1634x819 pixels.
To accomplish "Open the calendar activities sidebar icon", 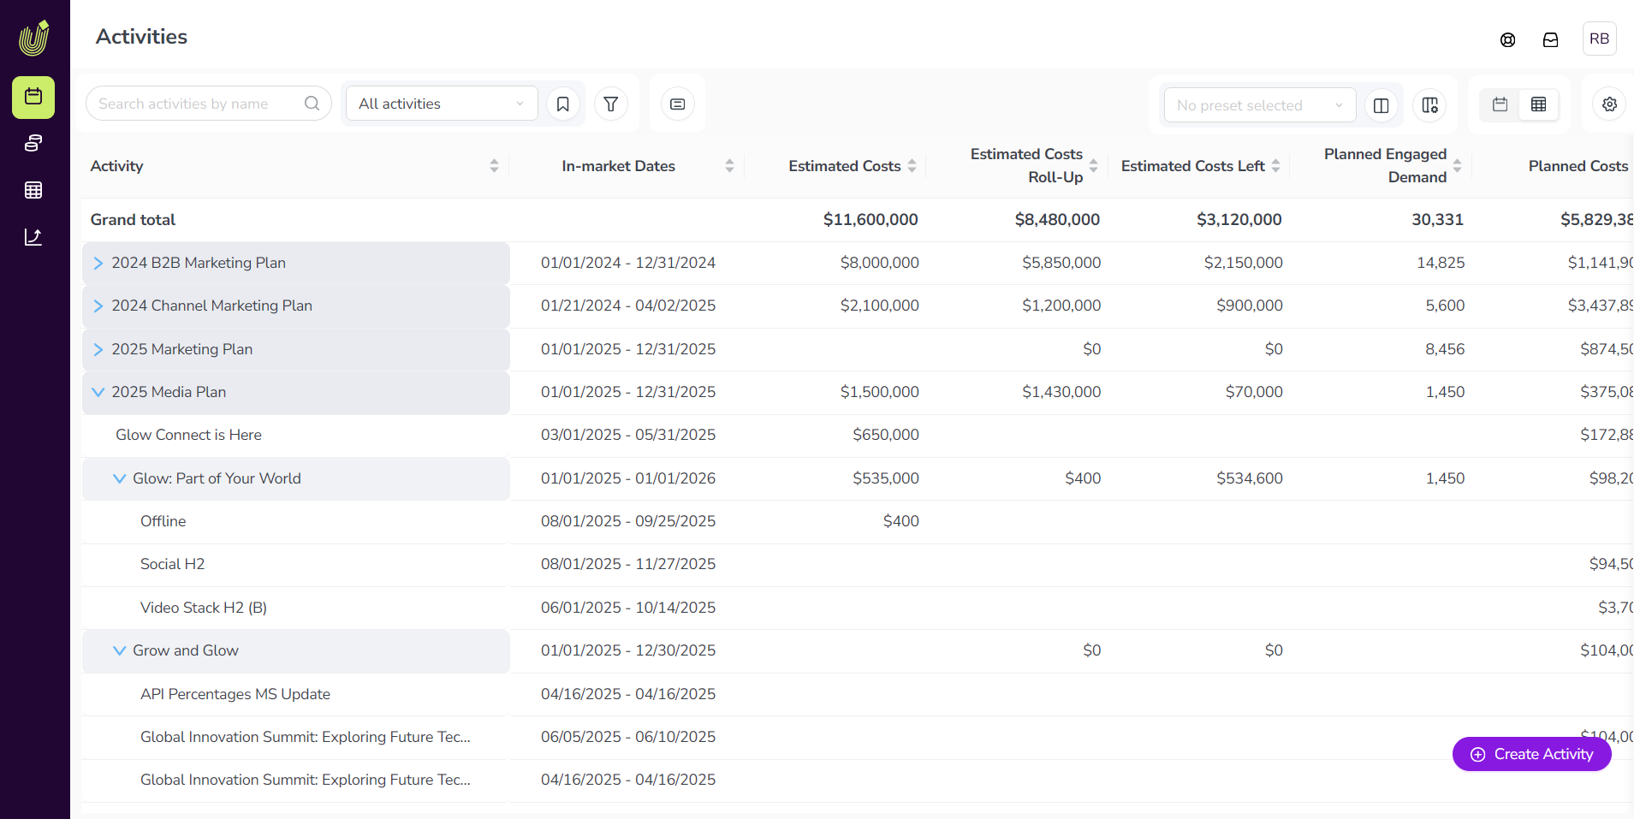I will 33,97.
